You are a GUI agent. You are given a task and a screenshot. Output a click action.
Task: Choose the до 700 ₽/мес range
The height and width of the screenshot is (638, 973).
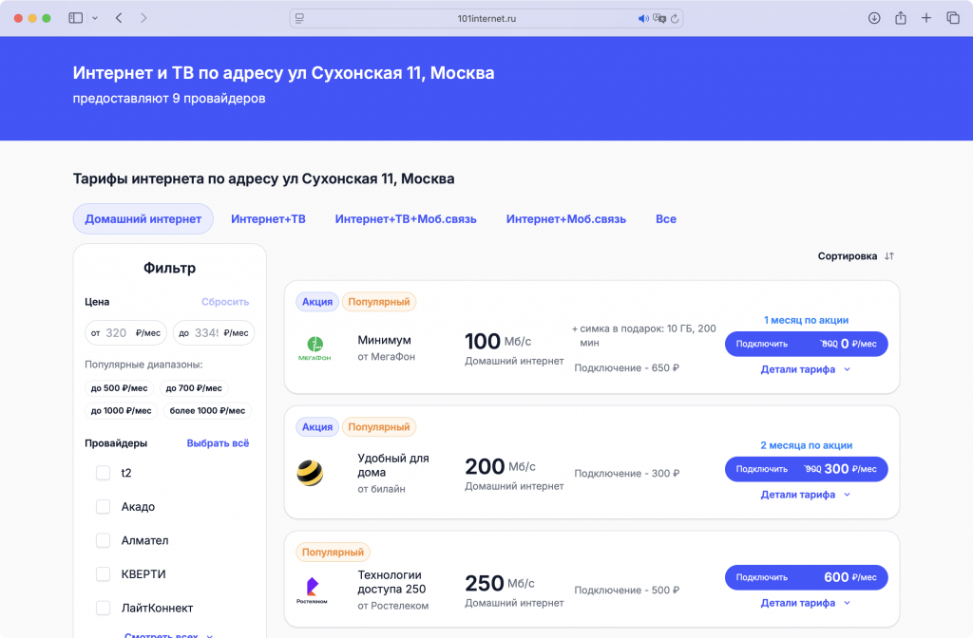point(194,388)
